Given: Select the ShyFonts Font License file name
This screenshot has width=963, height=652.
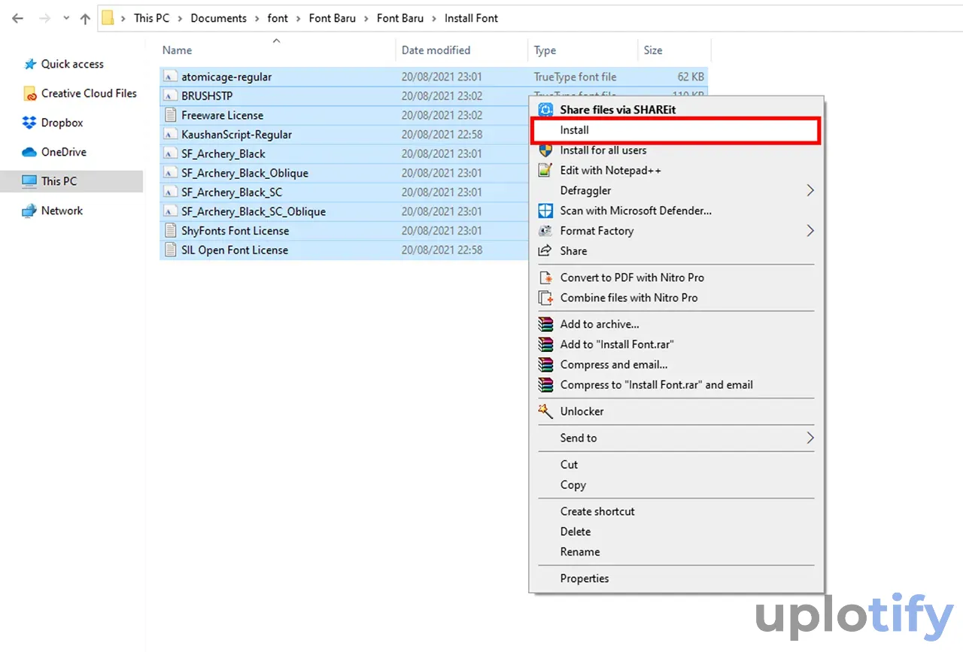Looking at the screenshot, I should click(x=235, y=231).
